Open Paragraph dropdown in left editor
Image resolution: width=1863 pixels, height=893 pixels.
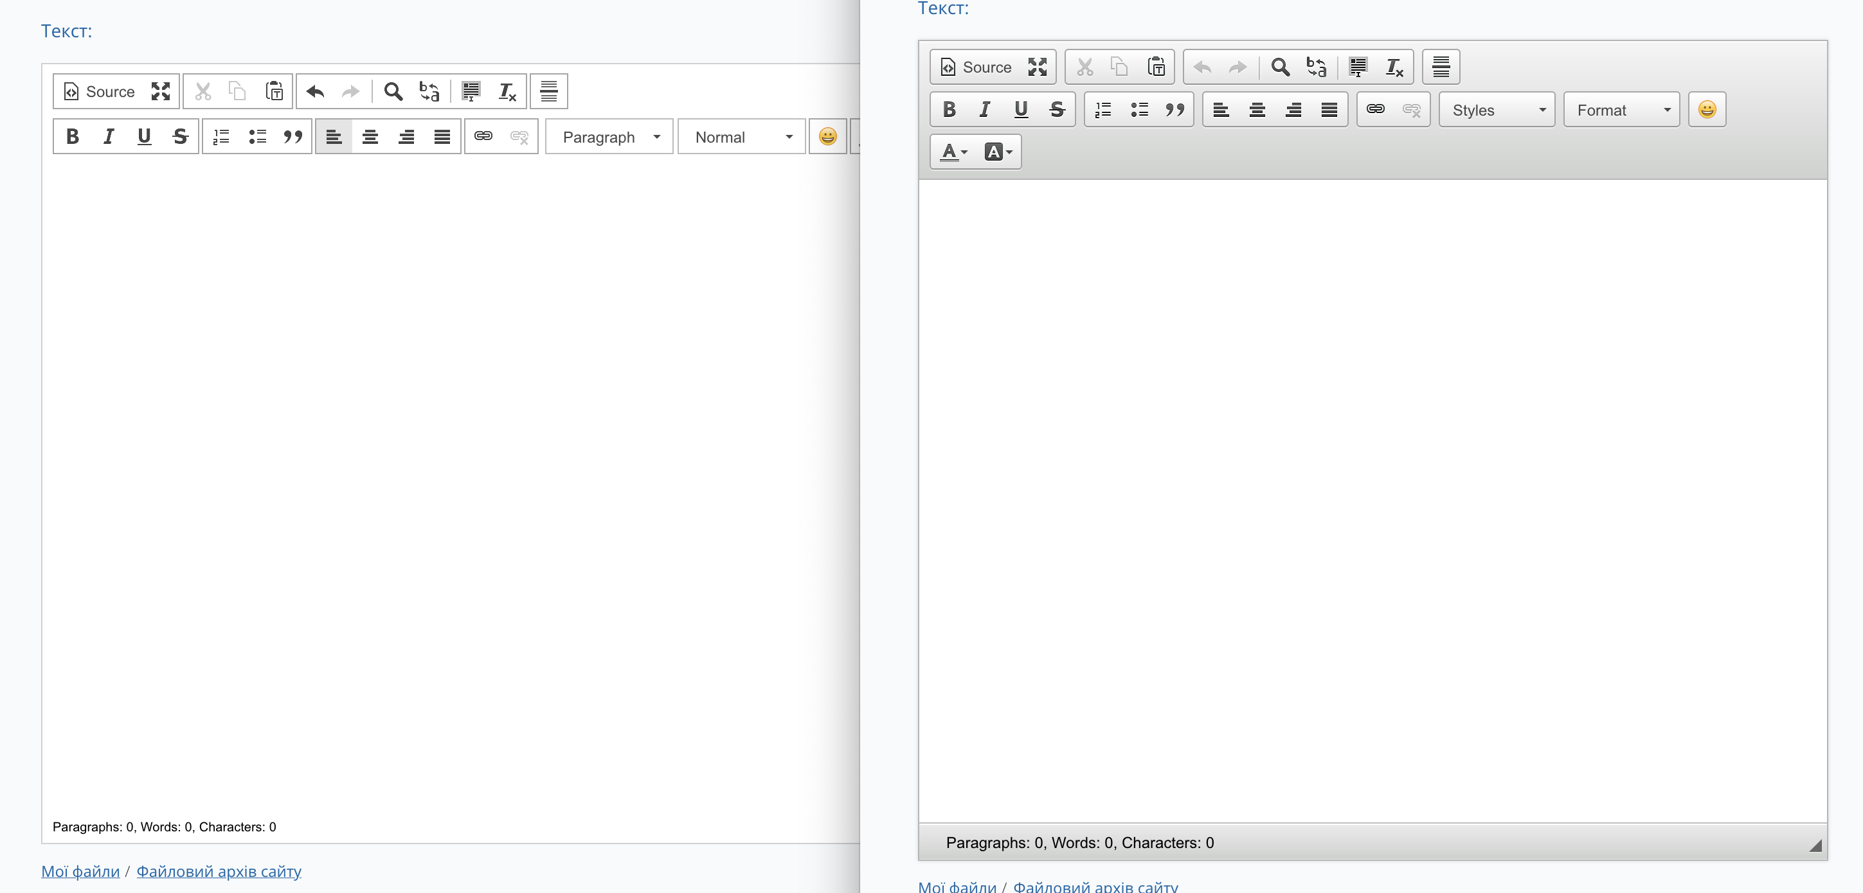tap(609, 137)
